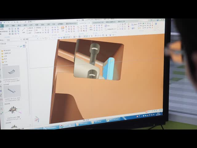Switch to the CustomTab 2 ribbon tab

(x=98, y=23)
